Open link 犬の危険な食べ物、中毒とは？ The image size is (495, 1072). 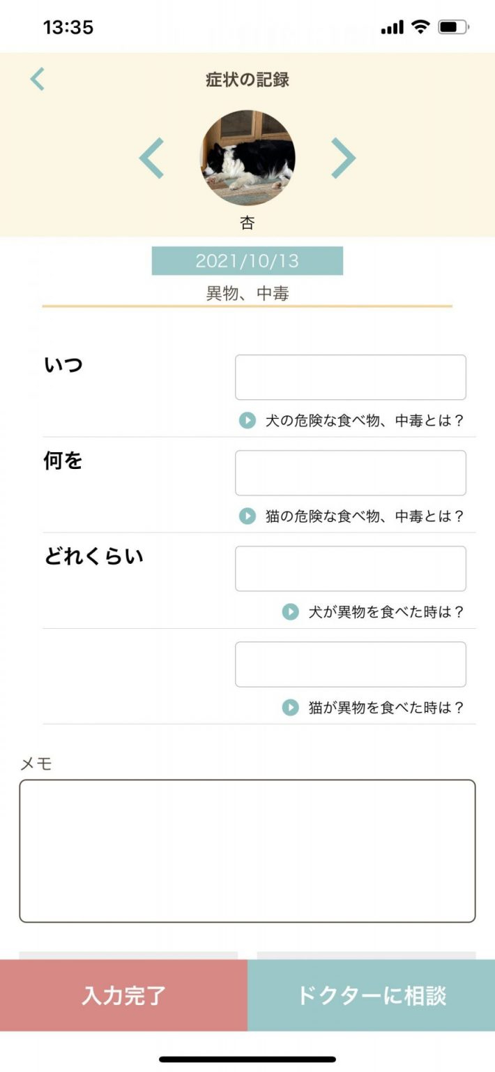tap(364, 421)
